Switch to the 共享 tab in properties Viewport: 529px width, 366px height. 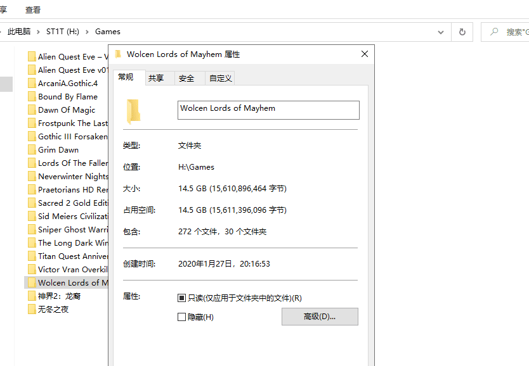(x=156, y=78)
